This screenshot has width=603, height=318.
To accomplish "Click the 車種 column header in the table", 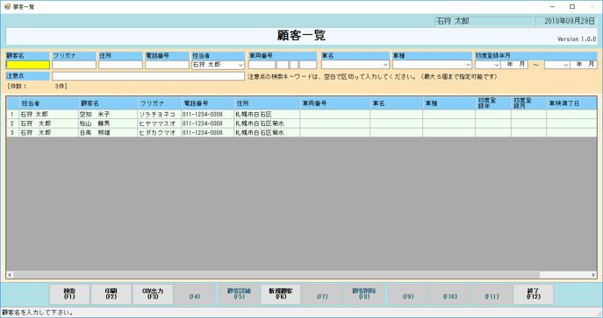I will coord(449,103).
